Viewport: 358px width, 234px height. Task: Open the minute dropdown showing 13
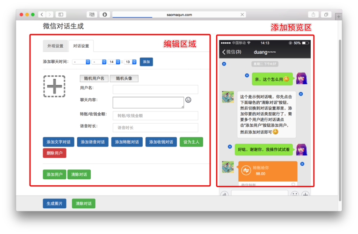[131, 62]
